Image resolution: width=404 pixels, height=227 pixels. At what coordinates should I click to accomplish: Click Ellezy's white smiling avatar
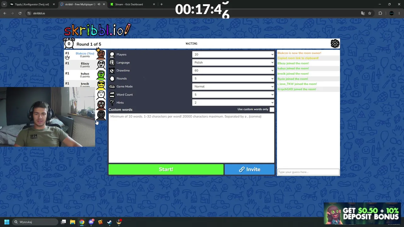pyautogui.click(x=101, y=65)
